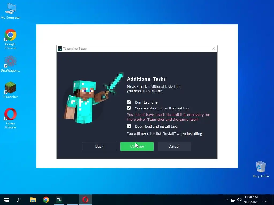Select the DataWagon desktop shortcut

point(10,64)
